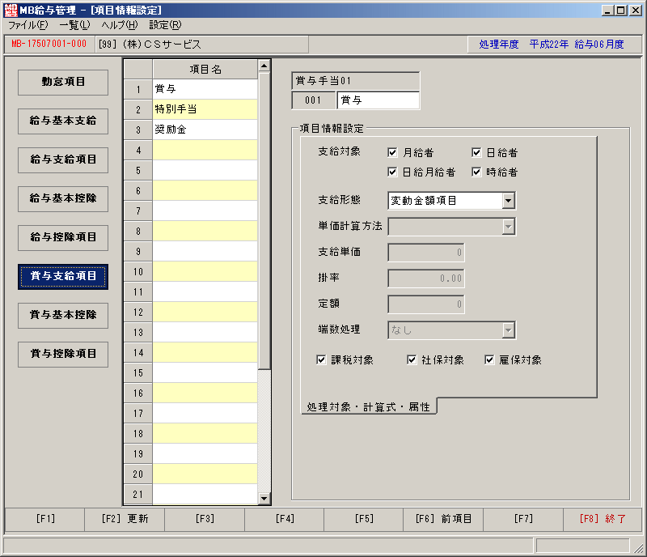Select row 2 特別手当 in item list

[205, 109]
